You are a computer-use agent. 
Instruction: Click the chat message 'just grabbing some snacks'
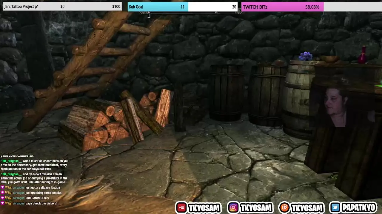(43, 193)
